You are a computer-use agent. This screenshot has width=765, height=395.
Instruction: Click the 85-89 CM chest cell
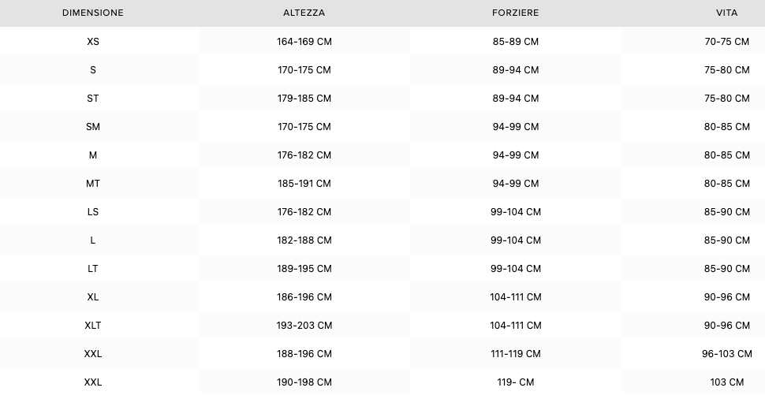[515, 42]
